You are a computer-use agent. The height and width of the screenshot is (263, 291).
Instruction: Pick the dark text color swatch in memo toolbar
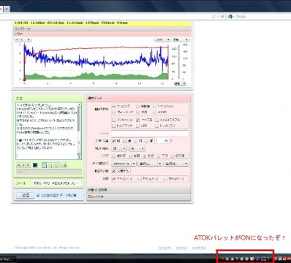point(35,165)
